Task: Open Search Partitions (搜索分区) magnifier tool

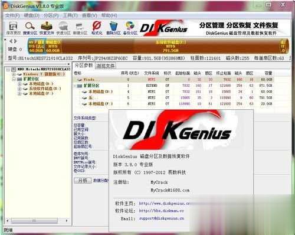Action: point(30,28)
